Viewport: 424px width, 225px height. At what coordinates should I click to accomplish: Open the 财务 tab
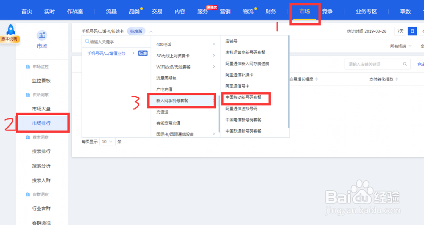271,11
